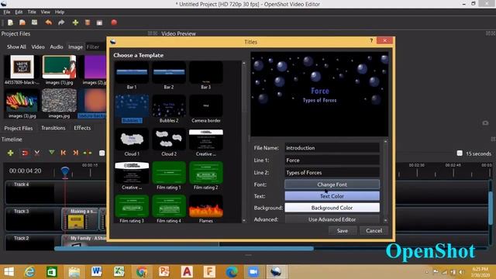Click the New Project toolbar icon

point(10,22)
